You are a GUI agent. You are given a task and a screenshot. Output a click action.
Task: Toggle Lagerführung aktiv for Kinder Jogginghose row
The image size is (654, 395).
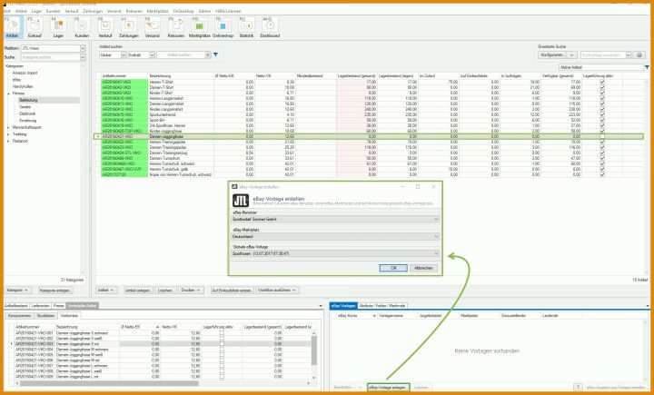[x=602, y=131]
